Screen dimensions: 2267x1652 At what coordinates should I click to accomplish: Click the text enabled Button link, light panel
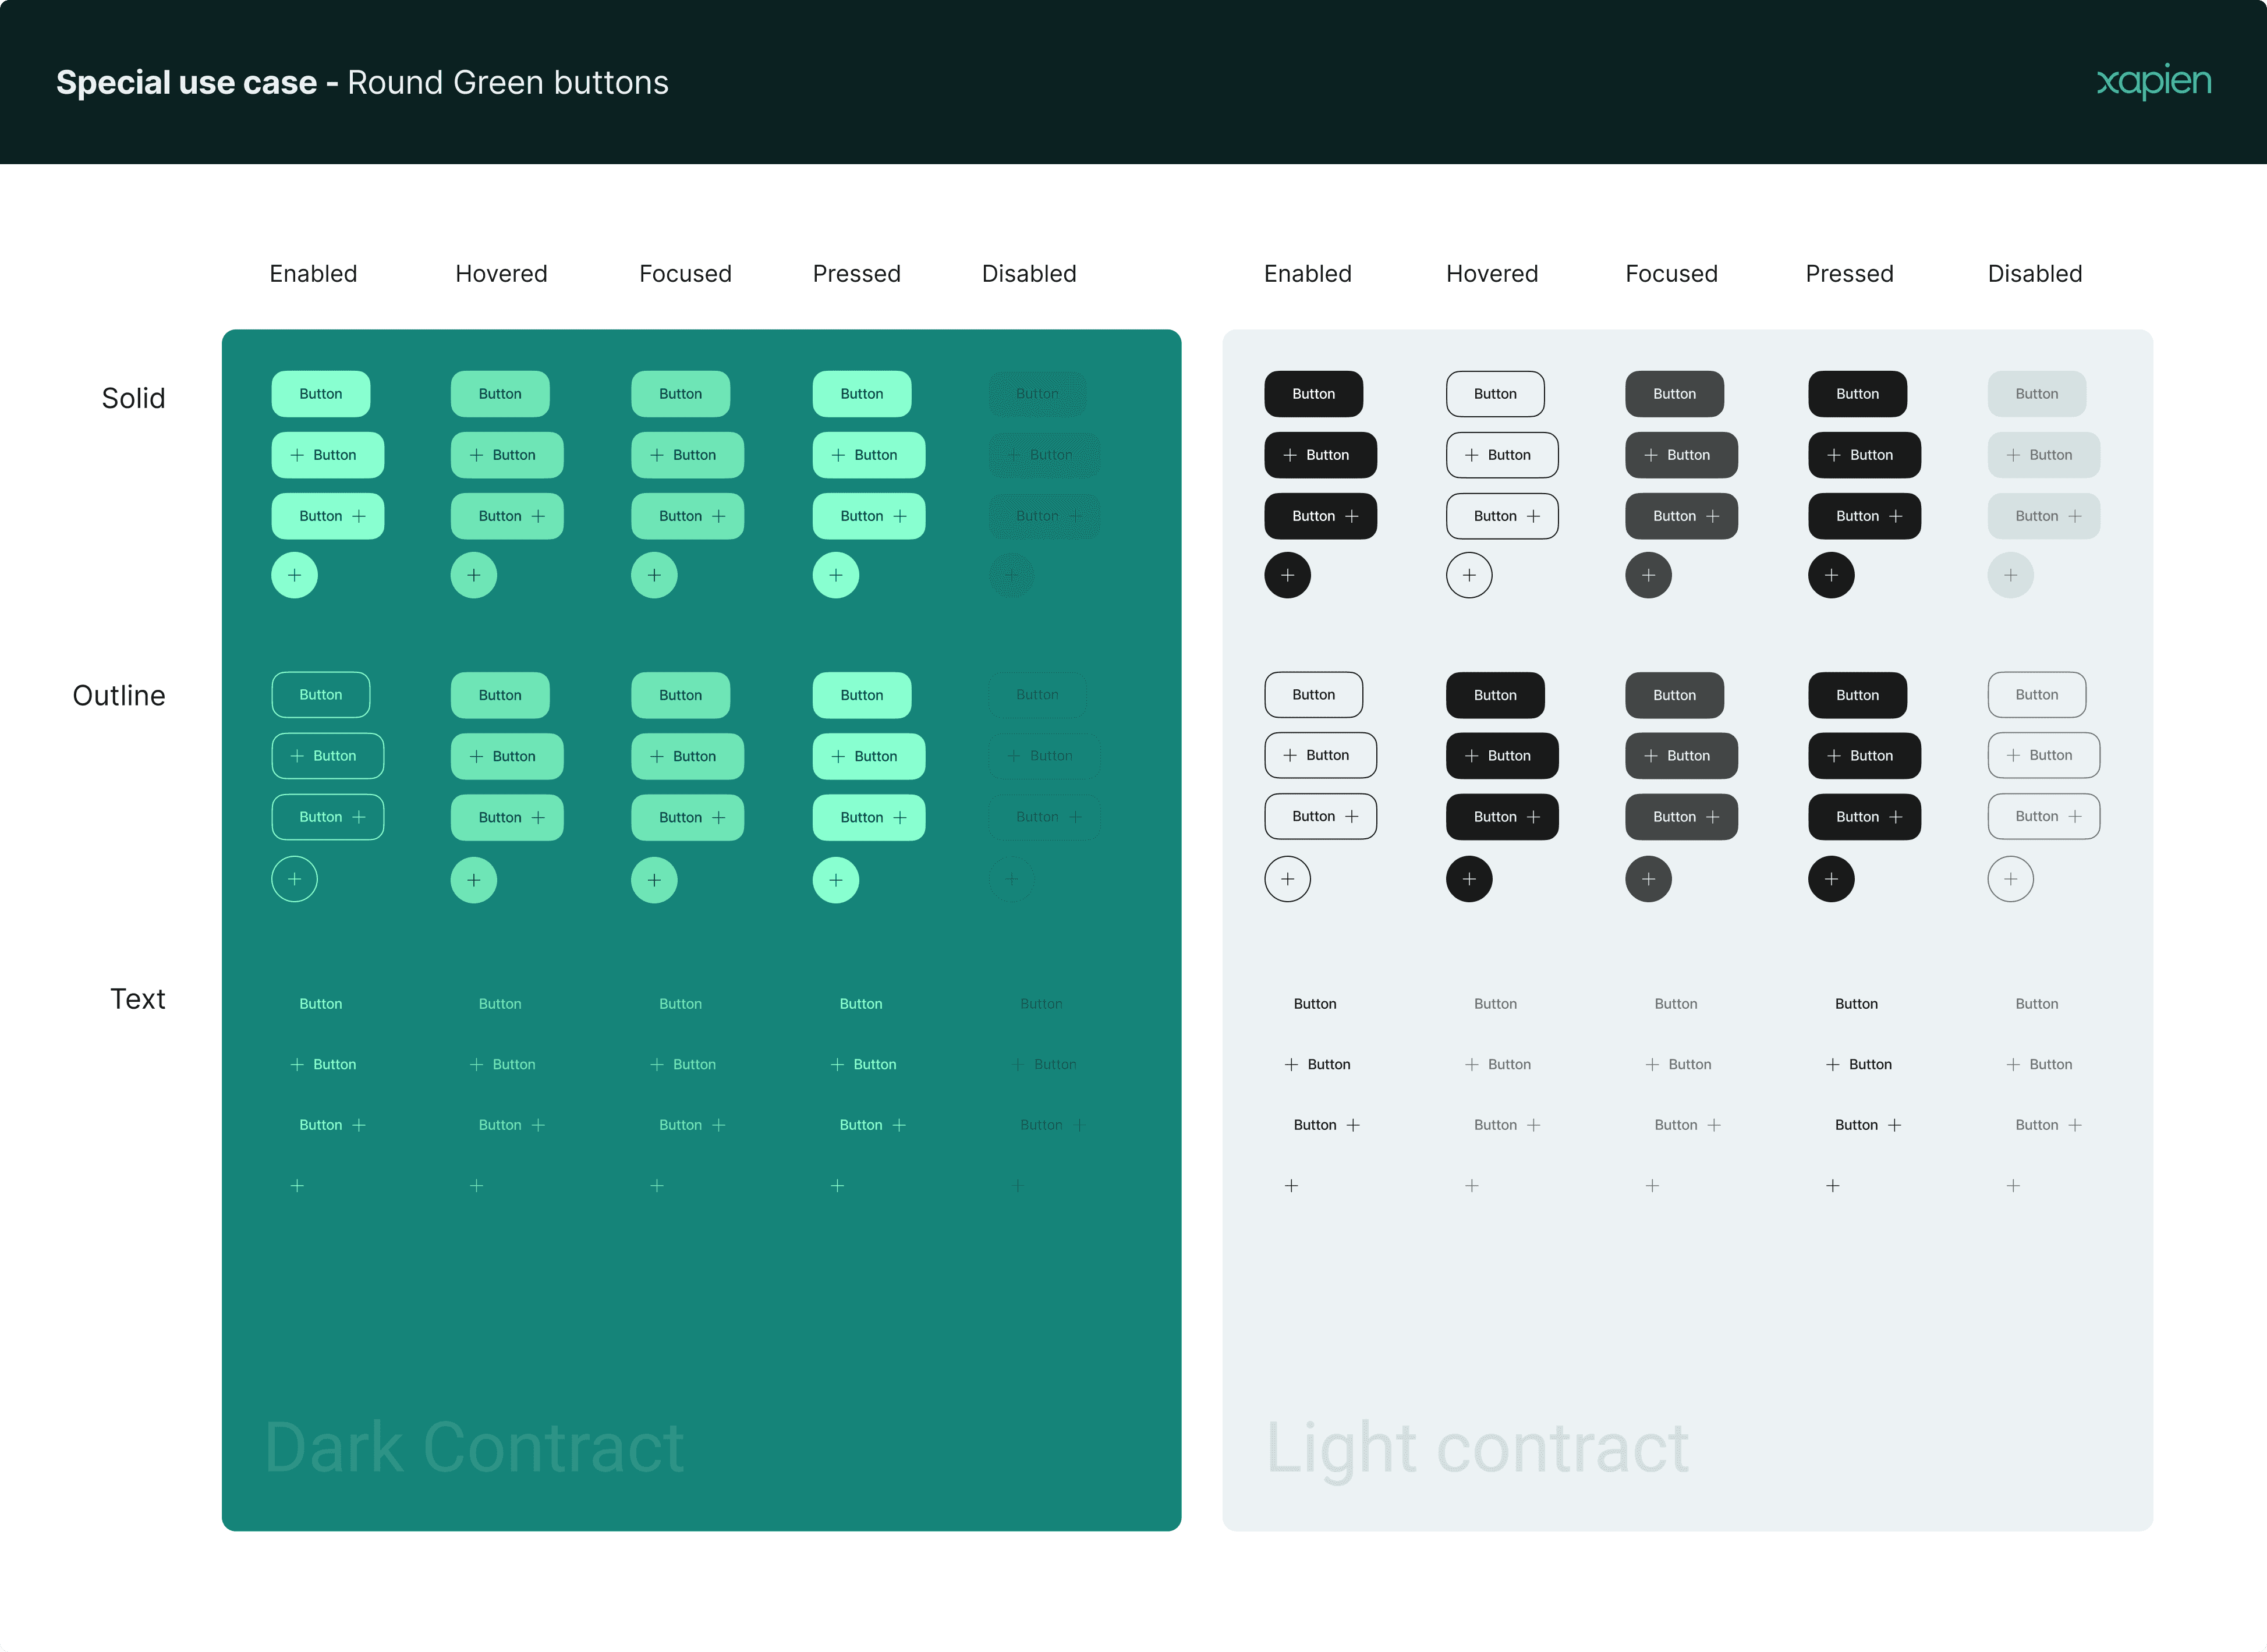pyautogui.click(x=1314, y=1003)
